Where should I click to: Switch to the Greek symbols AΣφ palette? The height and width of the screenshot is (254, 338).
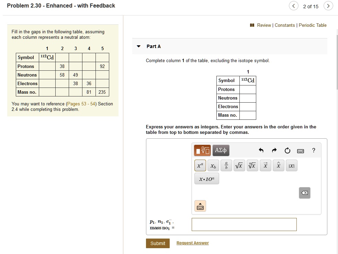pyautogui.click(x=221, y=150)
